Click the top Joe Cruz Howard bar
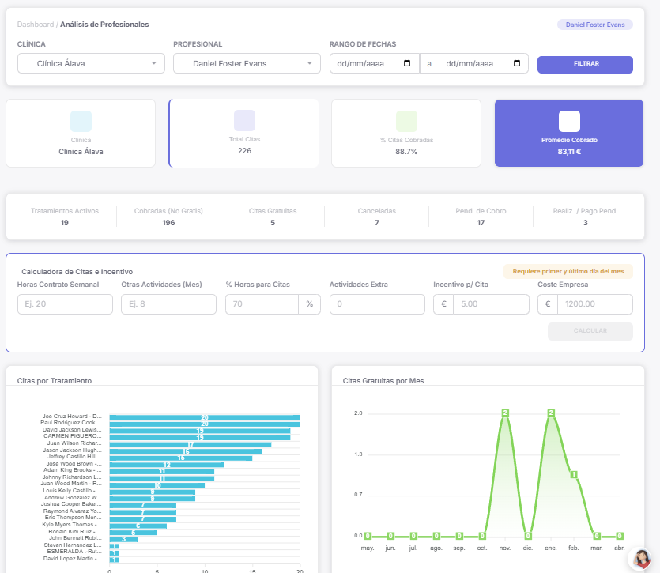Viewport: 660px width, 573px height. [204, 417]
